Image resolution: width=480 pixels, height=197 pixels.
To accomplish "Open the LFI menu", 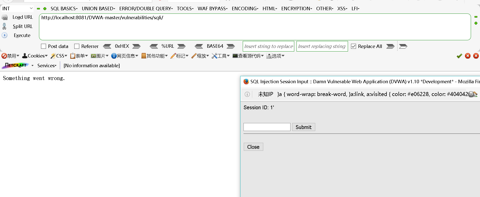I will [x=355, y=8].
